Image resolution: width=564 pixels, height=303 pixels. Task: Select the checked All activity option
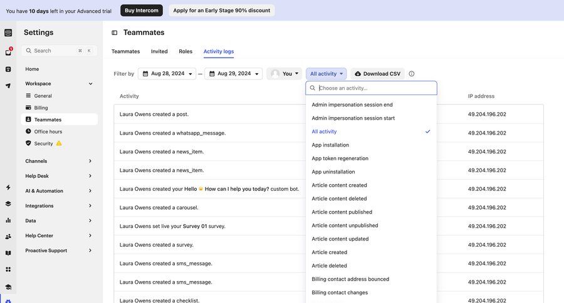pyautogui.click(x=371, y=131)
